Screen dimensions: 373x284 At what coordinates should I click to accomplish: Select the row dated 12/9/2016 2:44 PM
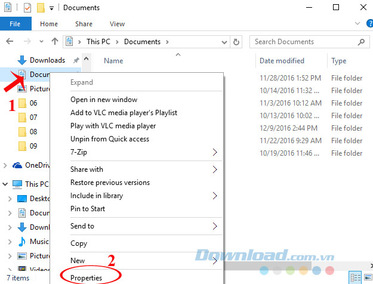coord(288,128)
